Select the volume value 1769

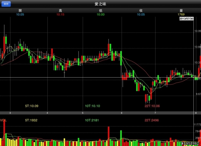(181, 14)
